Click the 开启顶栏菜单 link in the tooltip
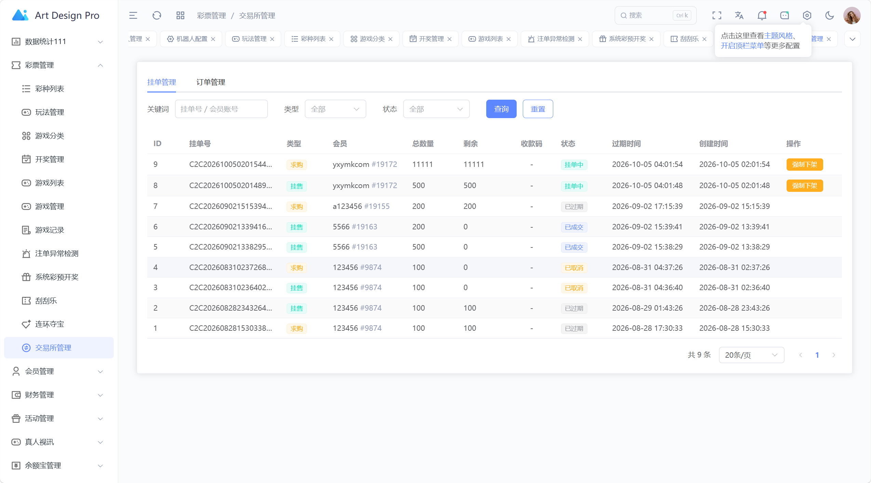This screenshot has width=871, height=483. pyautogui.click(x=742, y=46)
